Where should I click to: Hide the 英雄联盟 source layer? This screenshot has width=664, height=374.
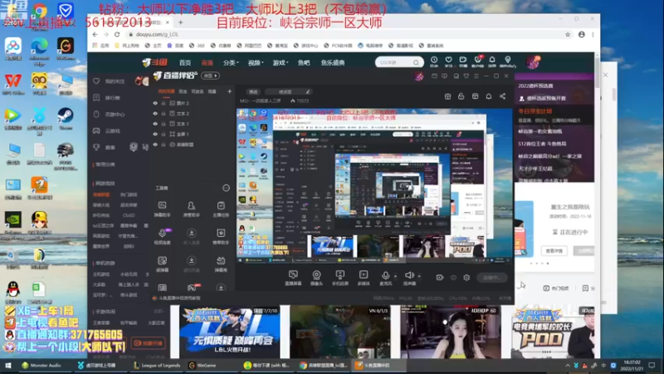point(155,145)
